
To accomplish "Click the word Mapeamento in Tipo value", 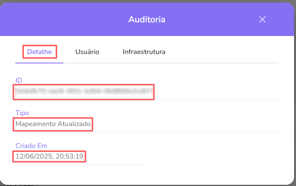I will (36, 125).
